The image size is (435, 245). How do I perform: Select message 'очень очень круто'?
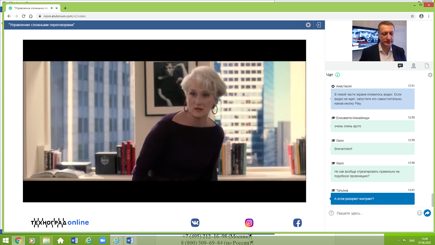[x=373, y=126]
